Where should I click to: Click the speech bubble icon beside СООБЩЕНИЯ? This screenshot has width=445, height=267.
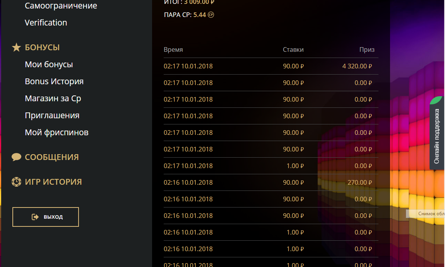pyautogui.click(x=16, y=157)
